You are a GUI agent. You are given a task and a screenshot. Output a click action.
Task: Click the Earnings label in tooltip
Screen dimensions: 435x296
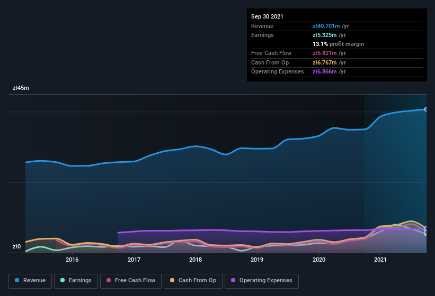pos(262,35)
